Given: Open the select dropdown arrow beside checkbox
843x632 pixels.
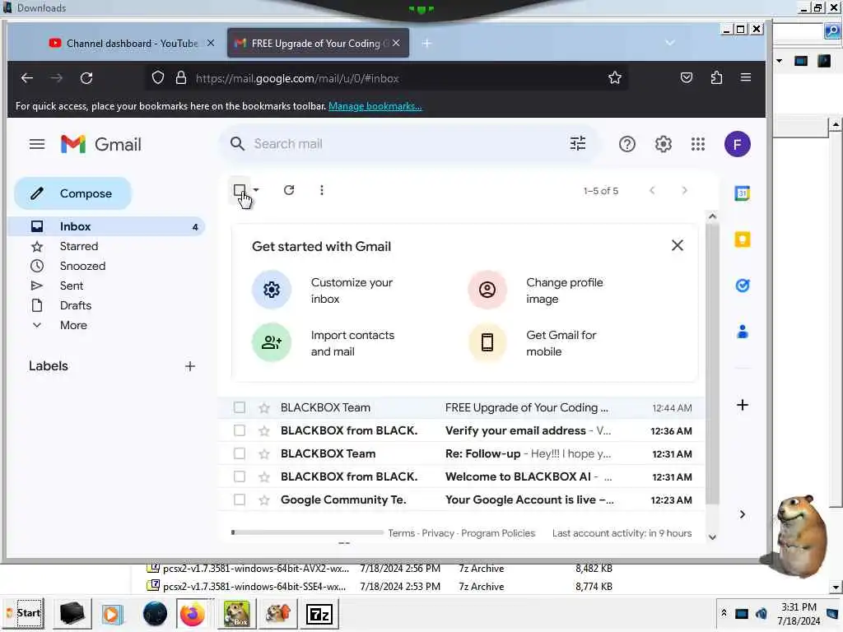Looking at the screenshot, I should tap(257, 190).
